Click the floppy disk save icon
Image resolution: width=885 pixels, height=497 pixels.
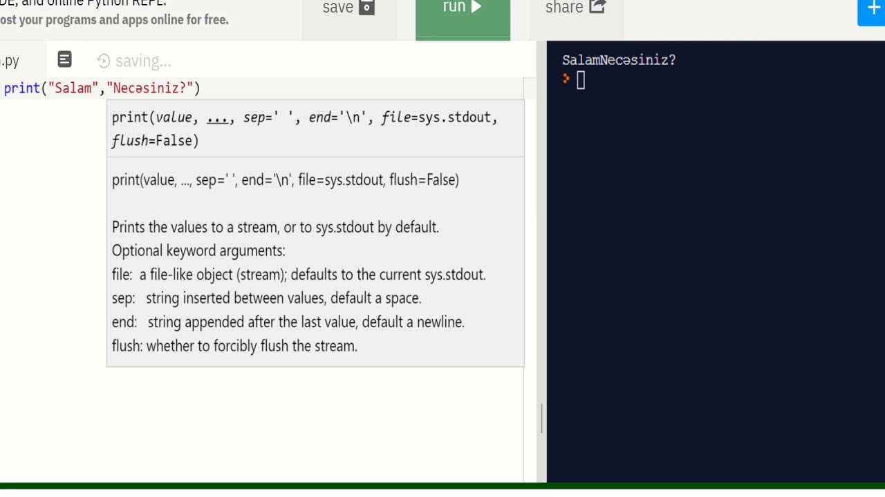[367, 8]
